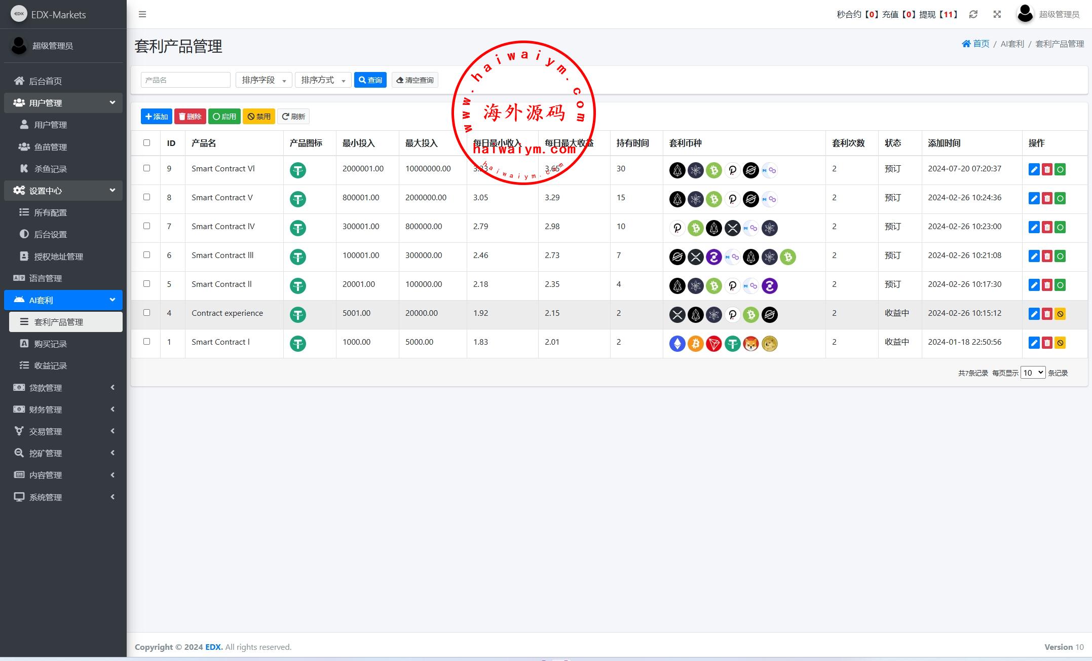The image size is (1092, 661).
Task: Edit Smart Contract VI with blue pencil icon
Action: click(x=1034, y=169)
